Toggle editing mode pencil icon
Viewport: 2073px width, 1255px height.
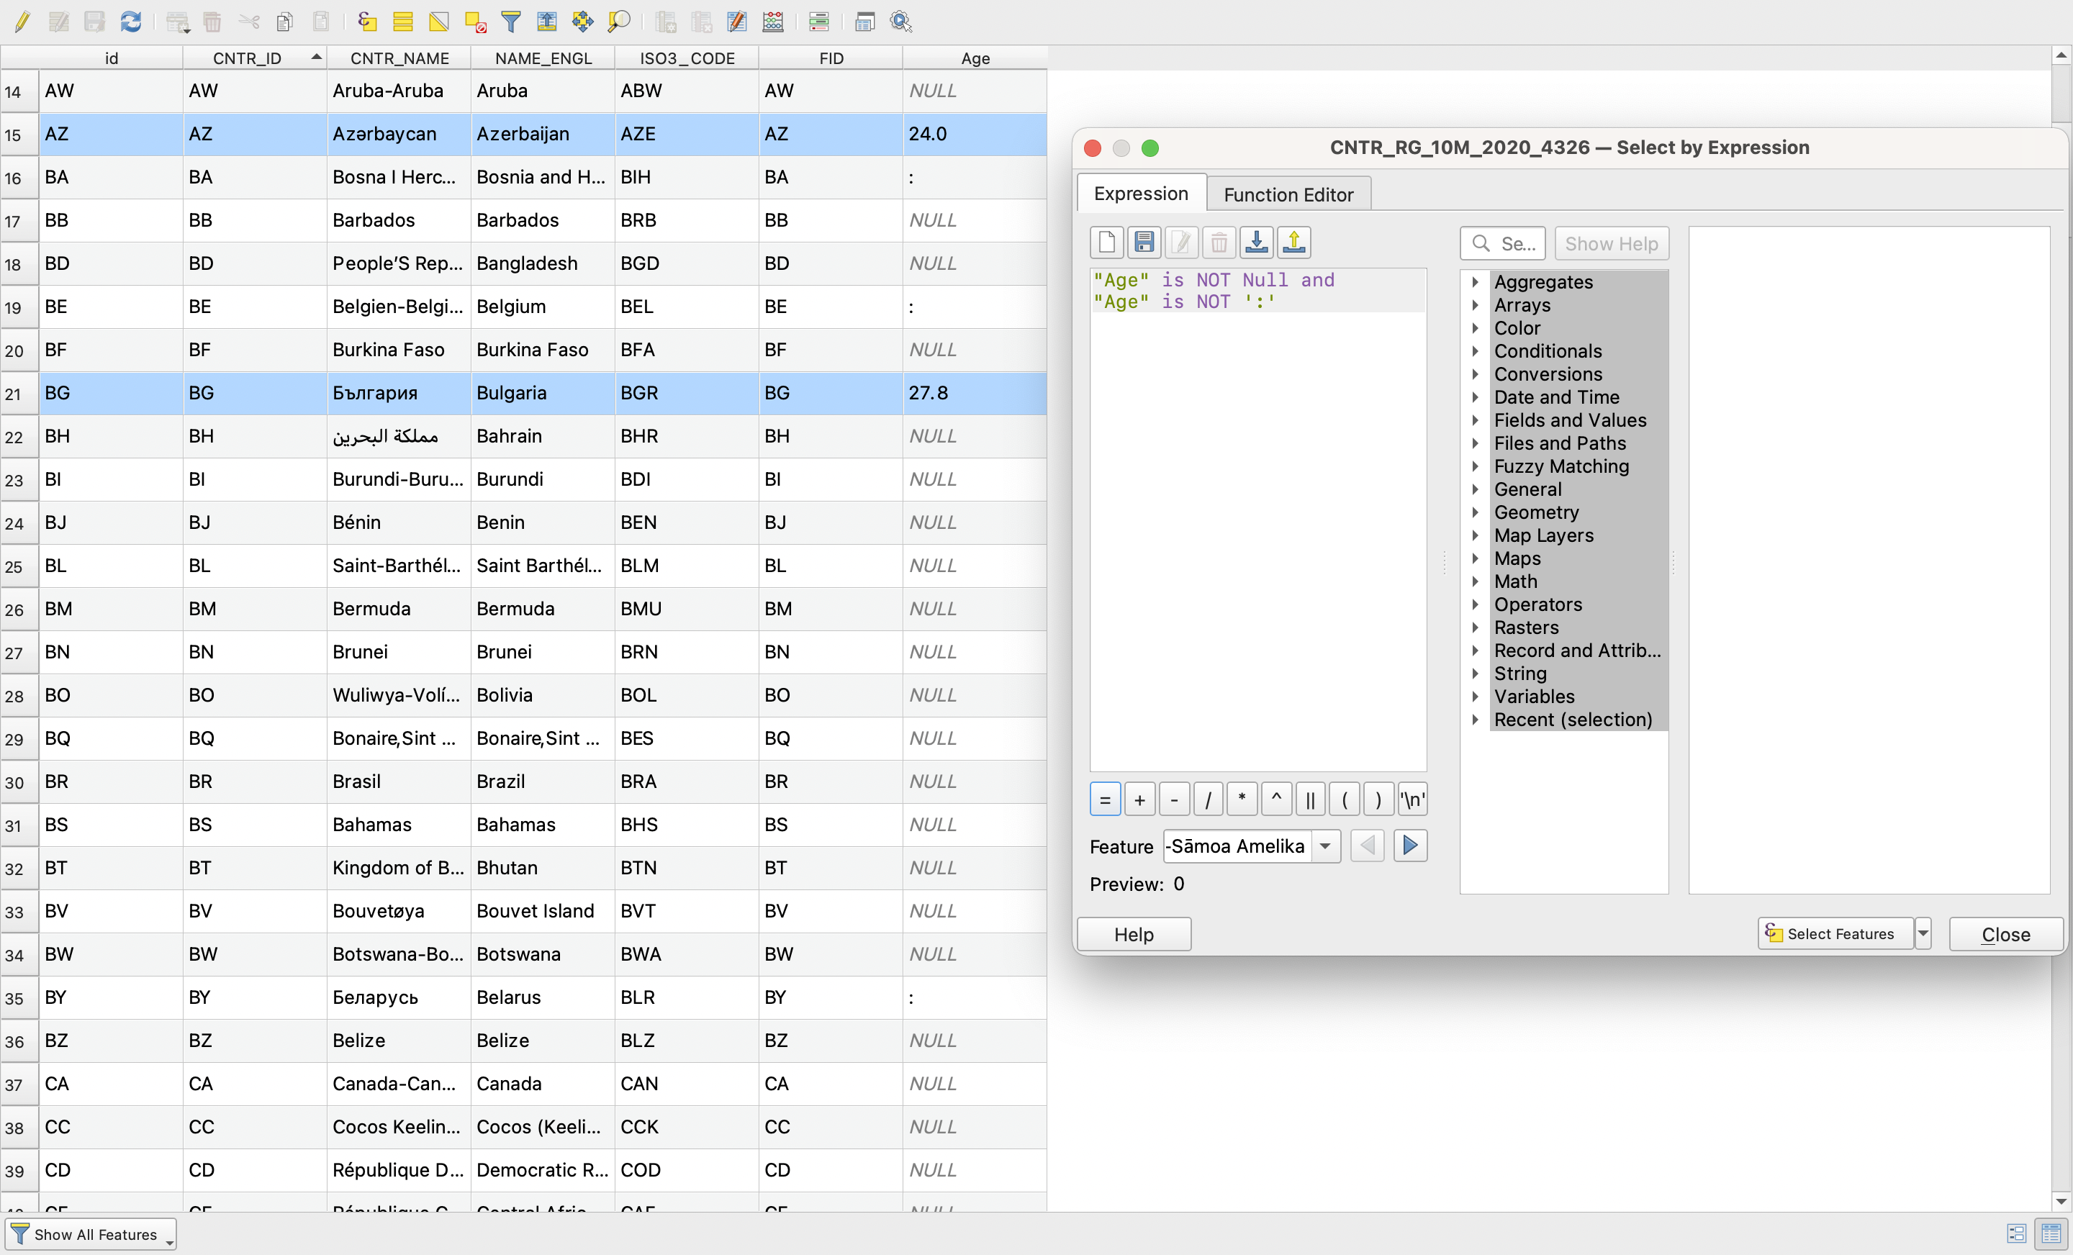point(23,21)
